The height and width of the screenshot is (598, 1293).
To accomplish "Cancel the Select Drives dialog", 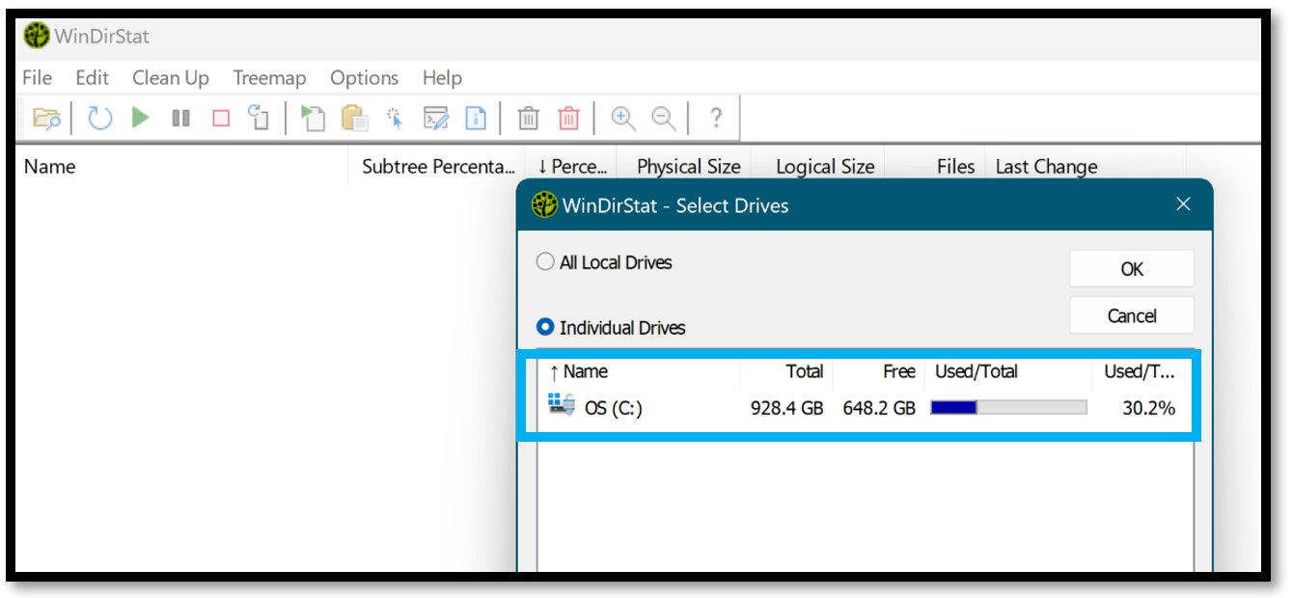I will pos(1131,315).
